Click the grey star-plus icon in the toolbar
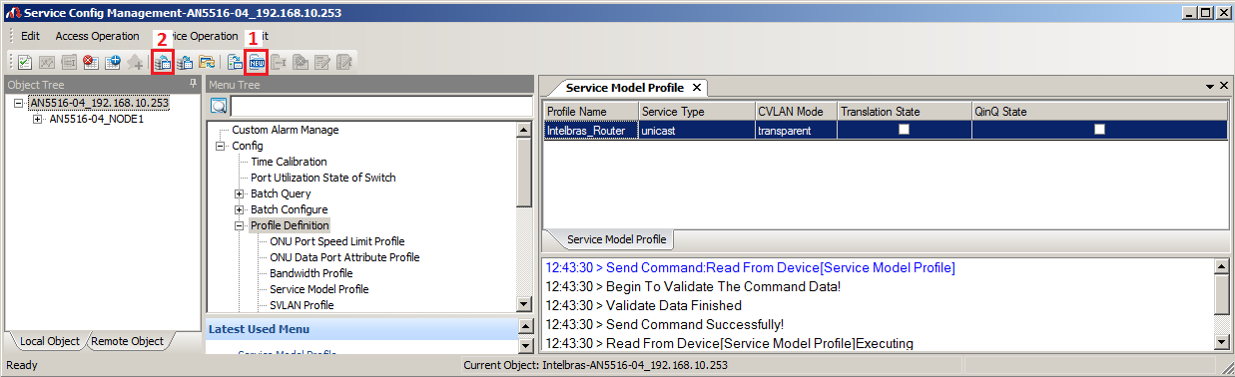 134,62
